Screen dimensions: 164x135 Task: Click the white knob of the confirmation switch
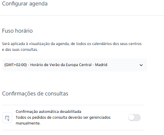tap(131, 118)
